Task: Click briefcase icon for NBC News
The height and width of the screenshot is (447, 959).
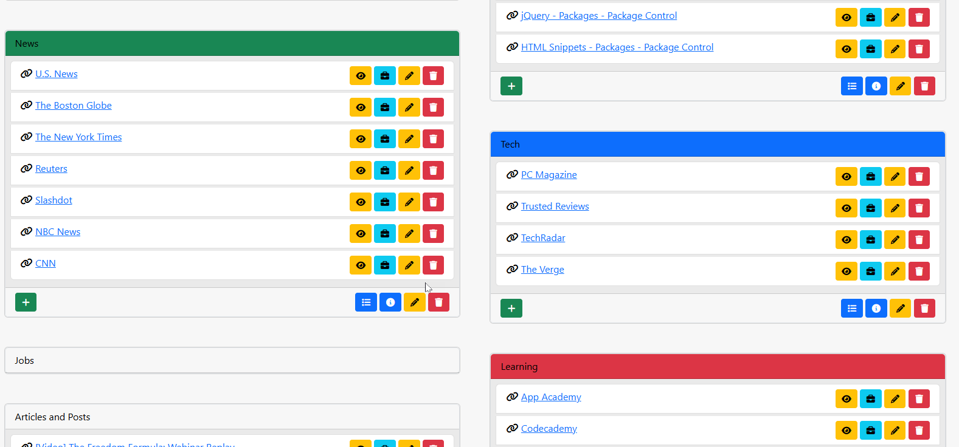Action: (385, 234)
